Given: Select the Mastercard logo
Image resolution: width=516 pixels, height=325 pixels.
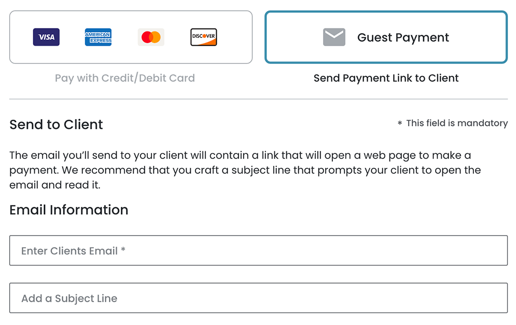Looking at the screenshot, I should (x=151, y=37).
